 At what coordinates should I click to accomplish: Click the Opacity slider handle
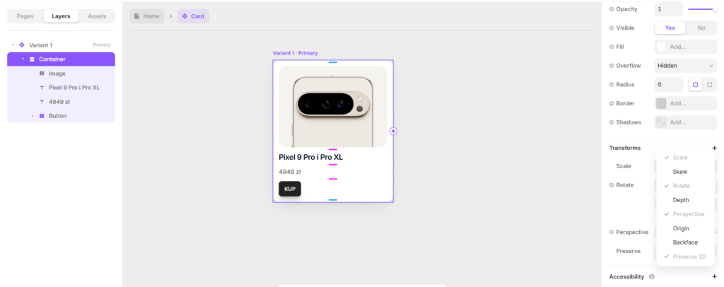(715, 9)
